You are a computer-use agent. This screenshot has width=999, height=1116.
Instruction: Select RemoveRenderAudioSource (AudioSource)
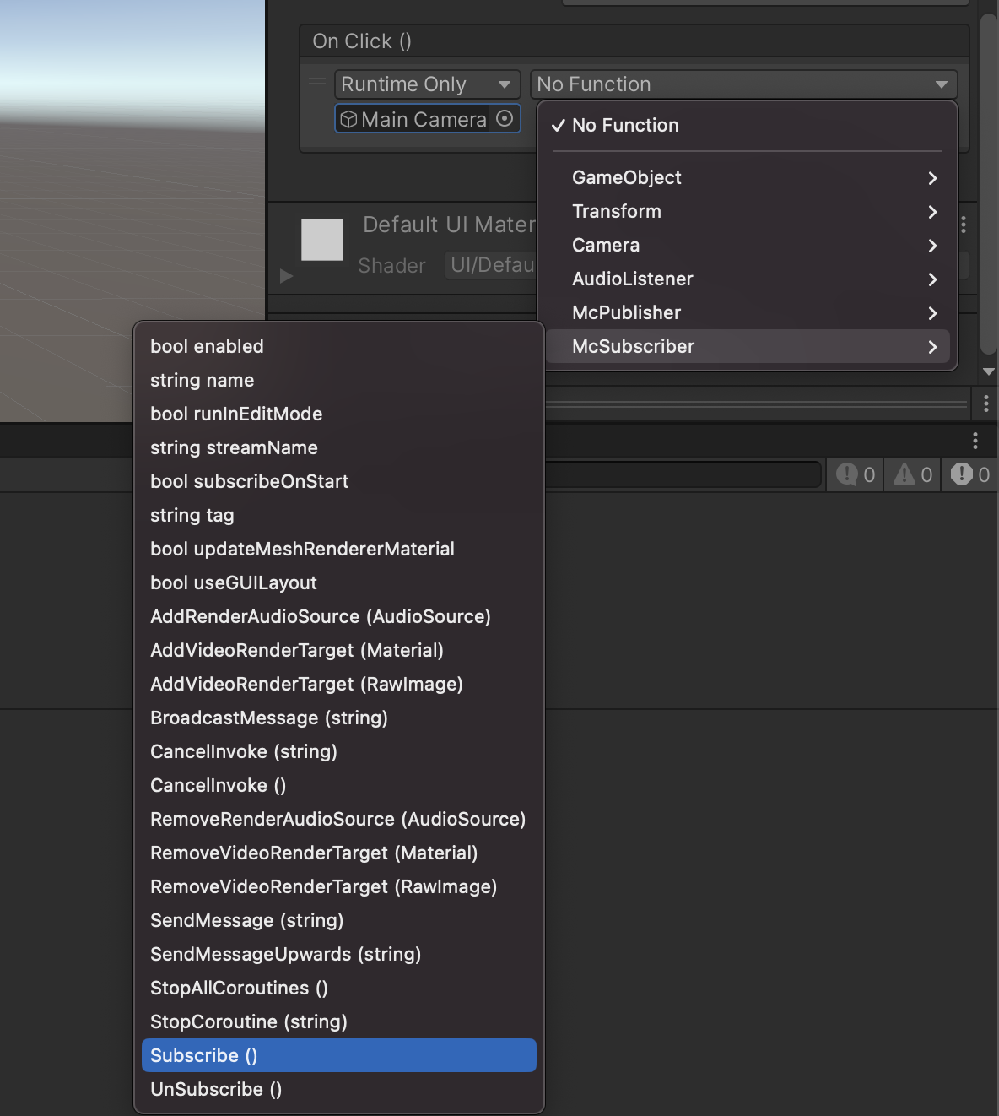pos(339,819)
